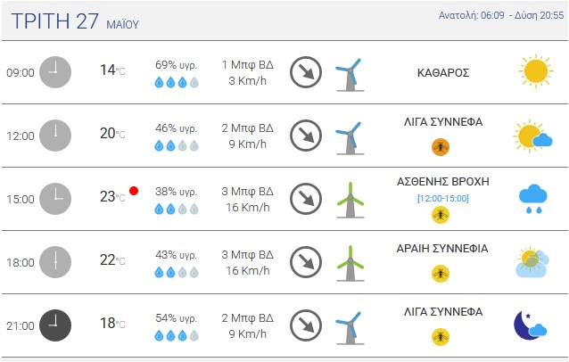Screen dimensions: 569x362
Task: Click the wind direction arrow at 21:00
Action: tap(306, 325)
